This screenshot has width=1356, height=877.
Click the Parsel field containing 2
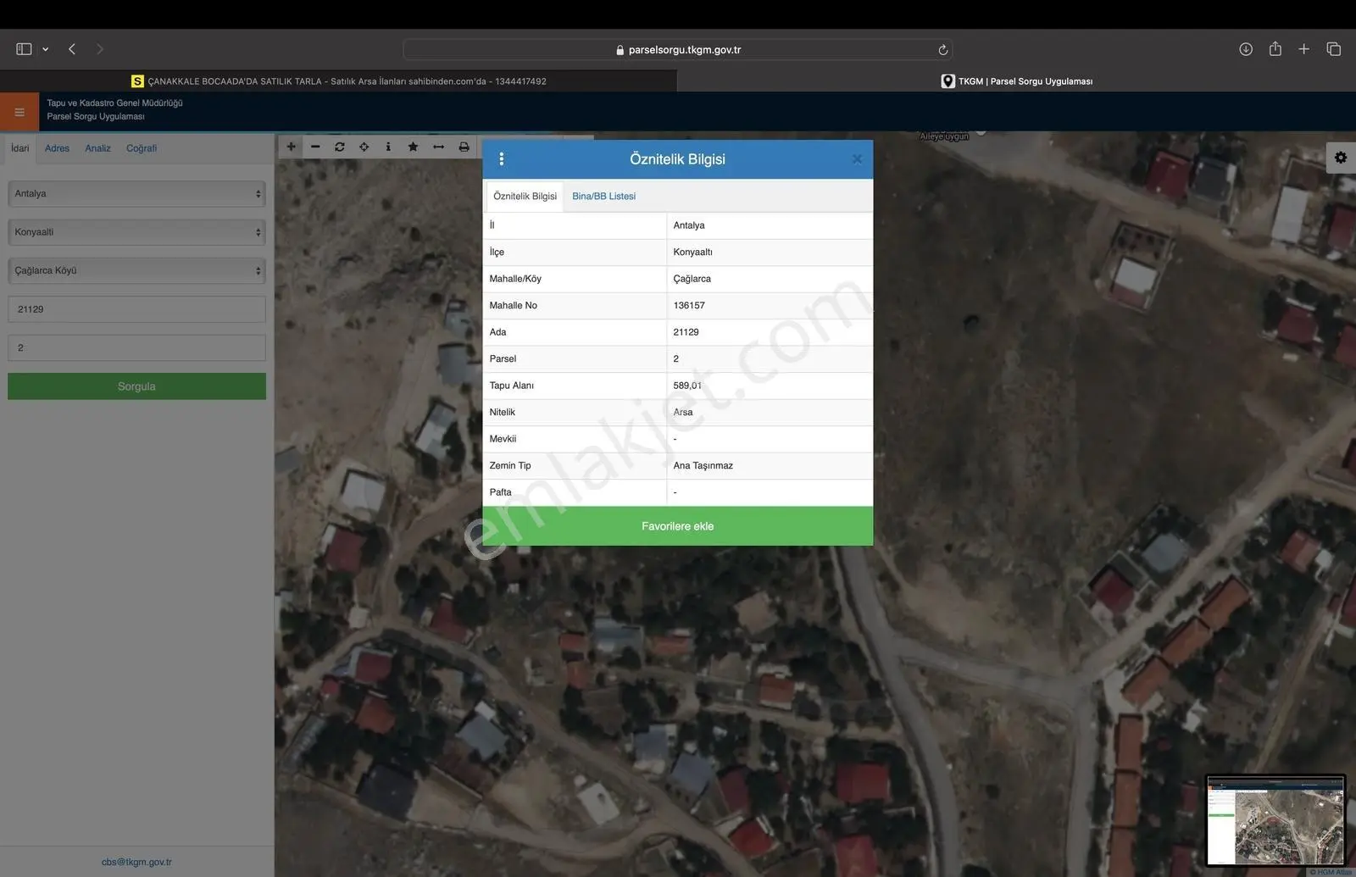pos(136,347)
